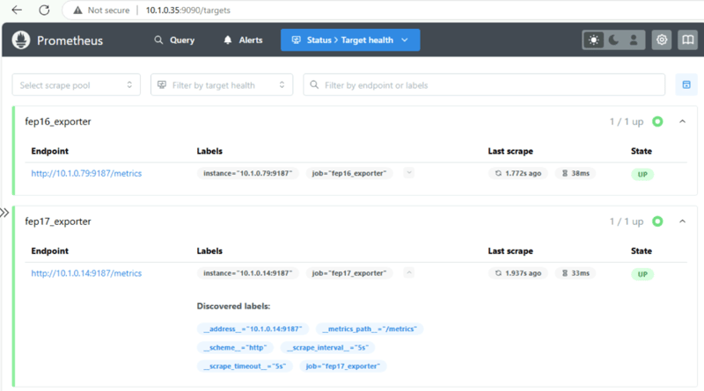Screen dimensions: 704x391
Task: Click __scrape_interval__="5s" discovered label
Action: pos(327,347)
